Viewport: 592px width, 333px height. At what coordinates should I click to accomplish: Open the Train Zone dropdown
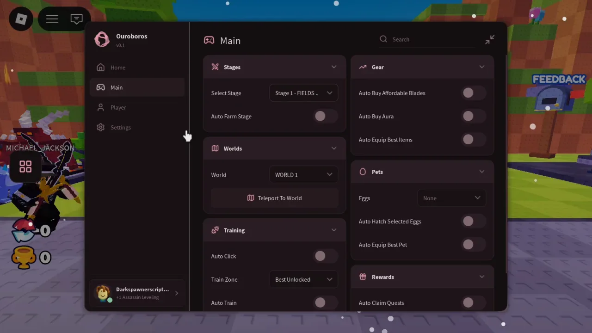303,279
